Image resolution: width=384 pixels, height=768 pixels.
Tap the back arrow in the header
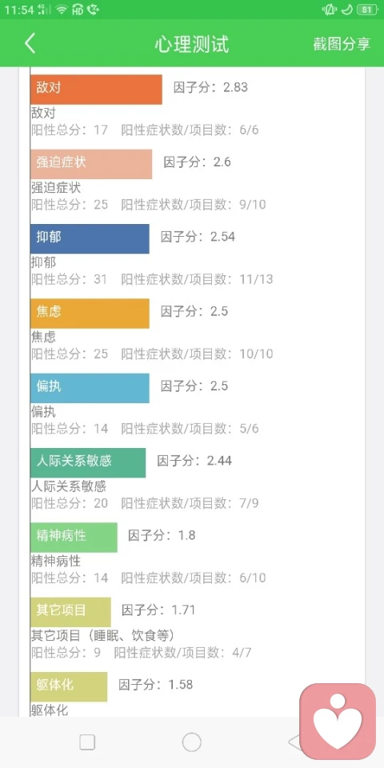point(30,43)
